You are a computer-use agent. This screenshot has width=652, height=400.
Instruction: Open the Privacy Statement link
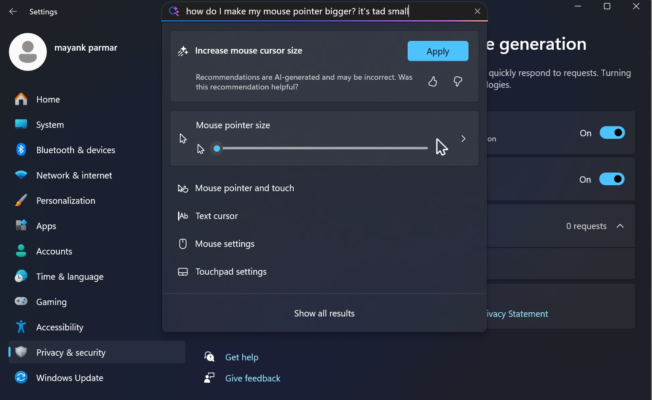pyautogui.click(x=517, y=314)
